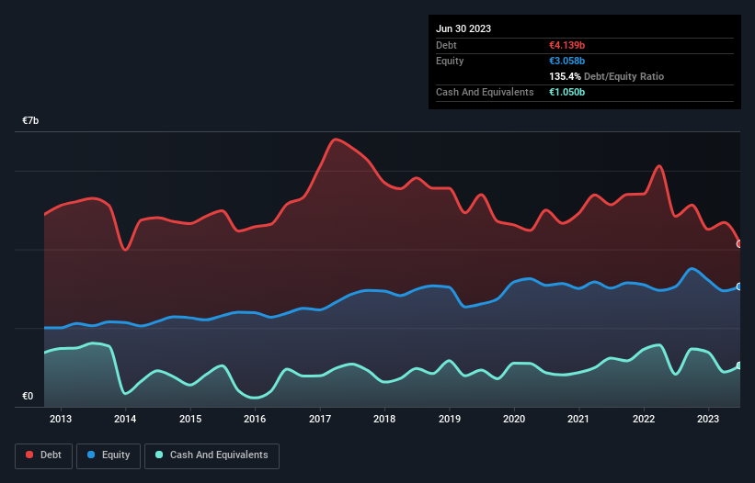Click the 2017 x-axis label

(x=320, y=419)
